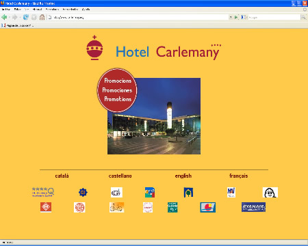The height and width of the screenshot is (246, 308).
Task: Click the blue and yellow arch tree logo
Action: coord(188,193)
